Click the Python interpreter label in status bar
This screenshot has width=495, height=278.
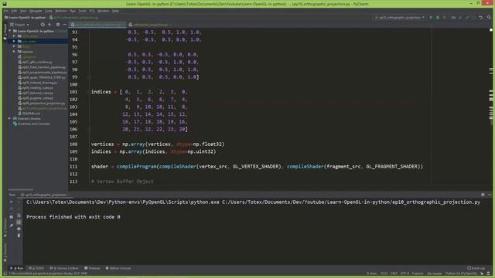[461, 273]
